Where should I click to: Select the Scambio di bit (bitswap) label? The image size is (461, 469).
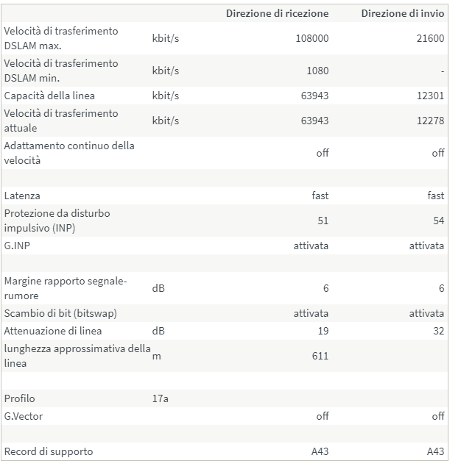(60, 313)
